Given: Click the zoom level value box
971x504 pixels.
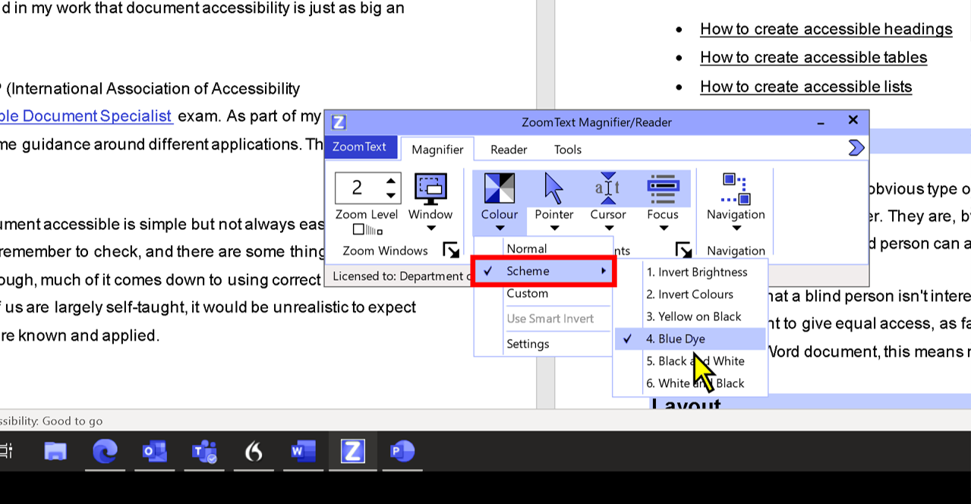Looking at the screenshot, I should click(358, 187).
